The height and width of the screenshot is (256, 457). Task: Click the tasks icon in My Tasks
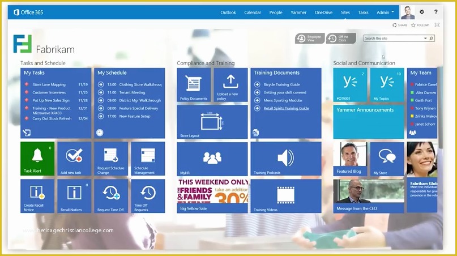point(27,133)
